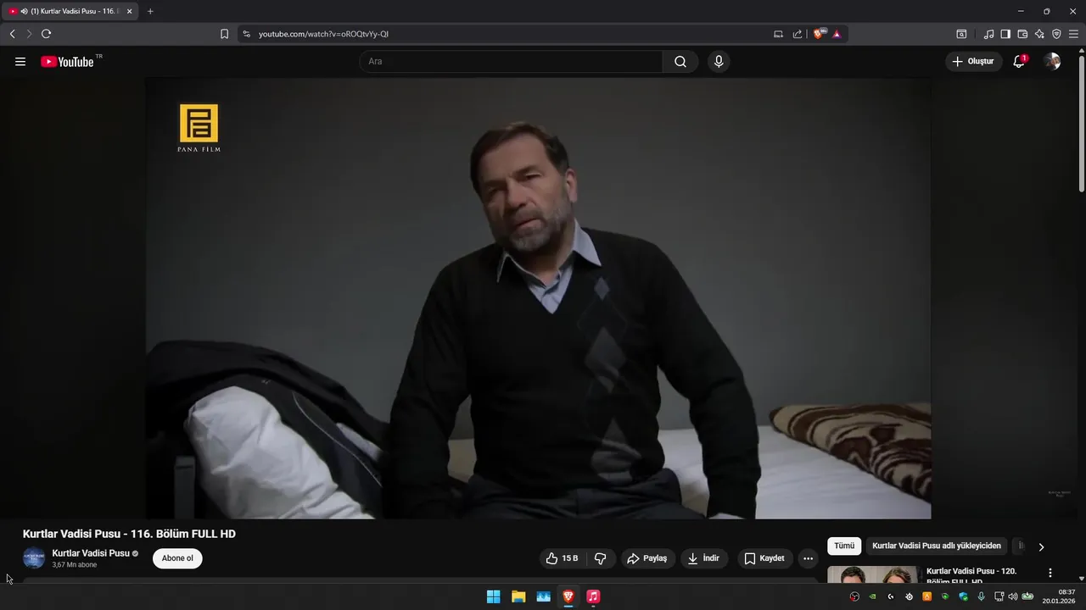Screen dimensions: 1086x610
Task: Open site settings icon in address bar
Action: (x=246, y=34)
